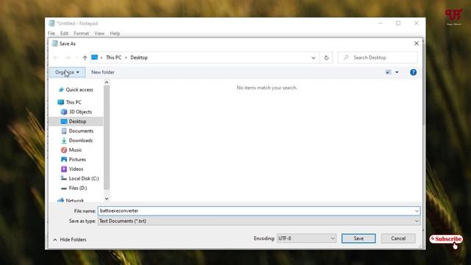Click the Forward navigation arrow
This screenshot has height=265, width=471.
pyautogui.click(x=68, y=57)
